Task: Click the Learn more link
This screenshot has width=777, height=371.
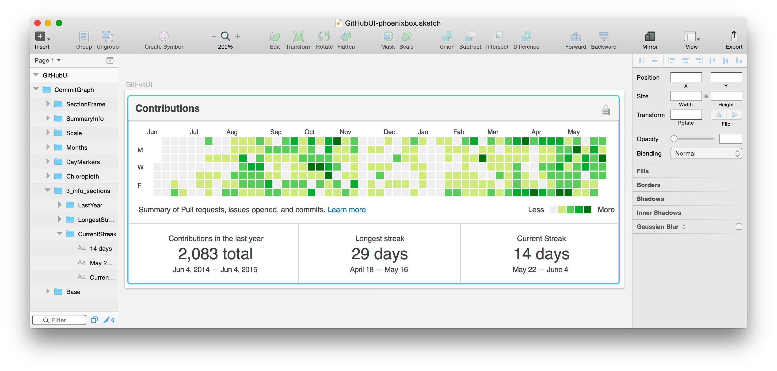Action: [x=346, y=210]
